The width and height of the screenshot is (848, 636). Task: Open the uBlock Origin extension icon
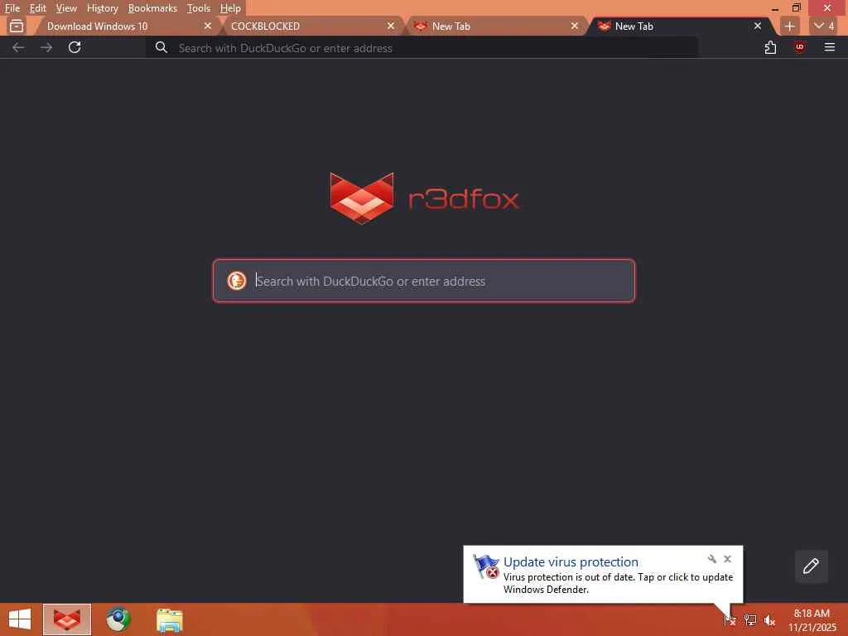[x=800, y=47]
